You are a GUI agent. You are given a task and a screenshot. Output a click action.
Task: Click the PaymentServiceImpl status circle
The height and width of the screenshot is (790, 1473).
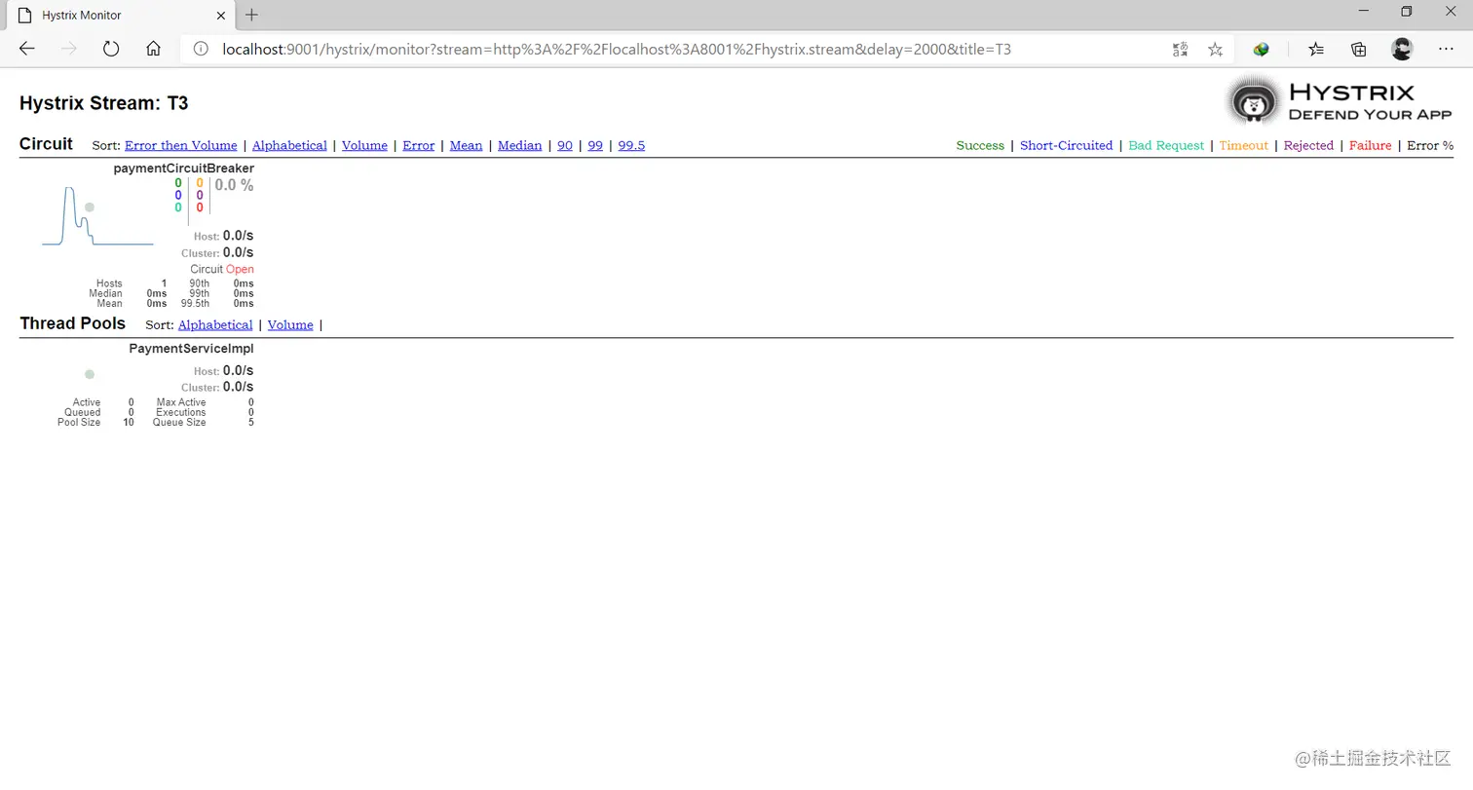coord(90,374)
